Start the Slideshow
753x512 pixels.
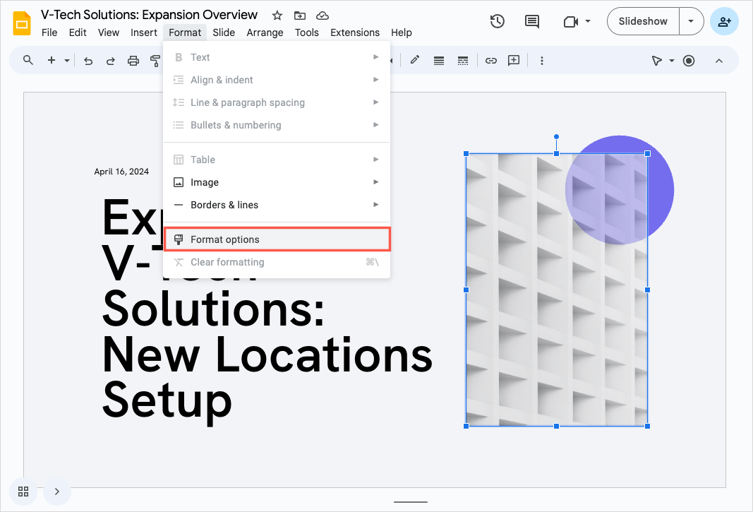(x=643, y=21)
